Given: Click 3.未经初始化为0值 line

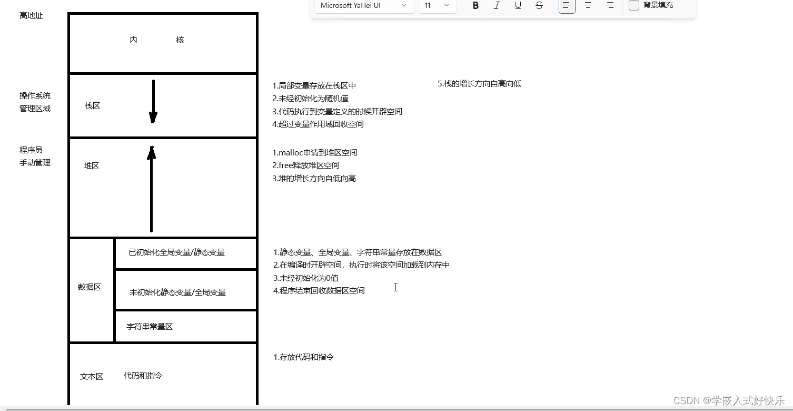Looking at the screenshot, I should click(306, 278).
